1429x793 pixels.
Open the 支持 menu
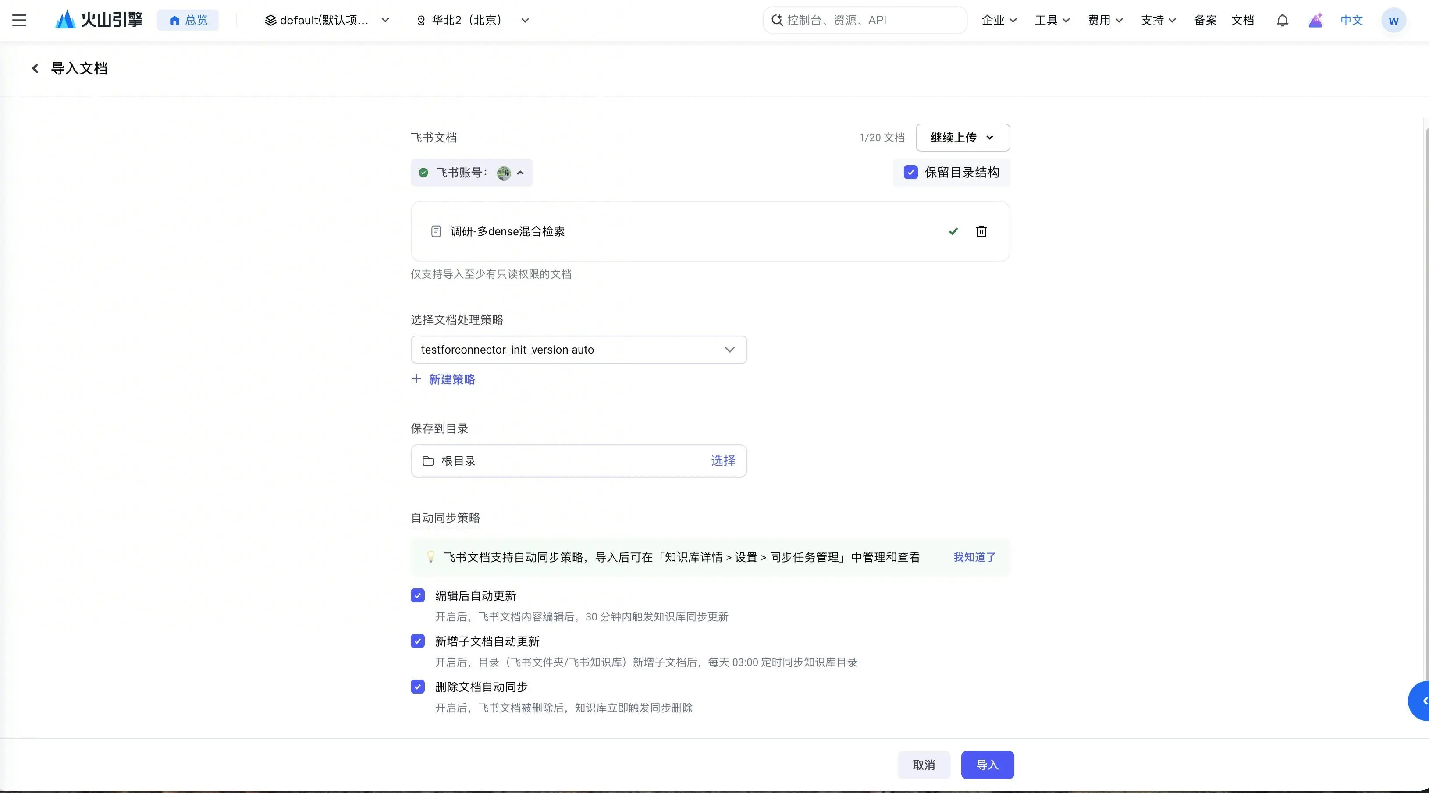click(1158, 21)
